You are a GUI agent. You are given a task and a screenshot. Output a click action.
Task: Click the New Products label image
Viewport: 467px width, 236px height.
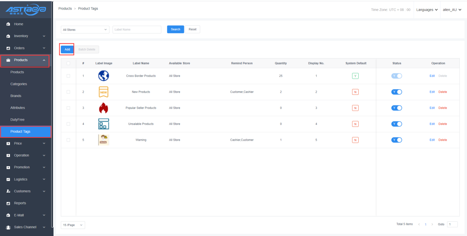(x=104, y=92)
